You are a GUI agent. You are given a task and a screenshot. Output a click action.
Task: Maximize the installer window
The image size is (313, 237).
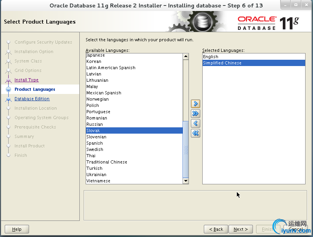click(x=296, y=5)
